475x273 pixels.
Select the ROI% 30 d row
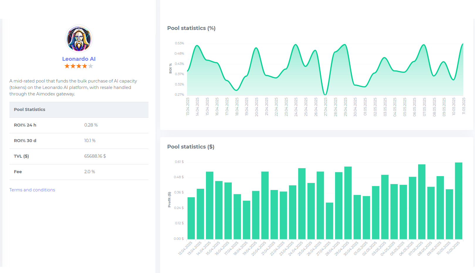79,141
